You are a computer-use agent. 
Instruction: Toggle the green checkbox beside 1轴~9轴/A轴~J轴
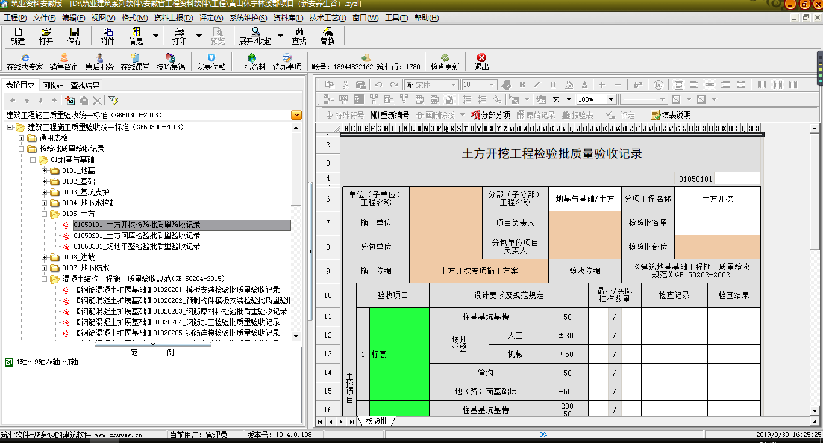pyautogui.click(x=9, y=362)
